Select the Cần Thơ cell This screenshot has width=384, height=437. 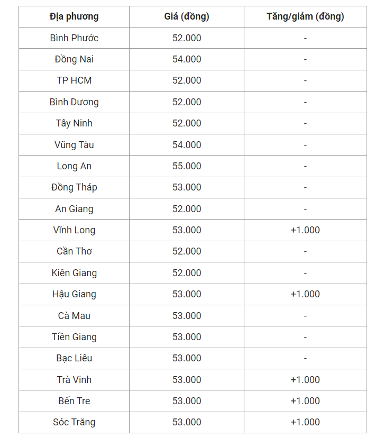click(74, 251)
